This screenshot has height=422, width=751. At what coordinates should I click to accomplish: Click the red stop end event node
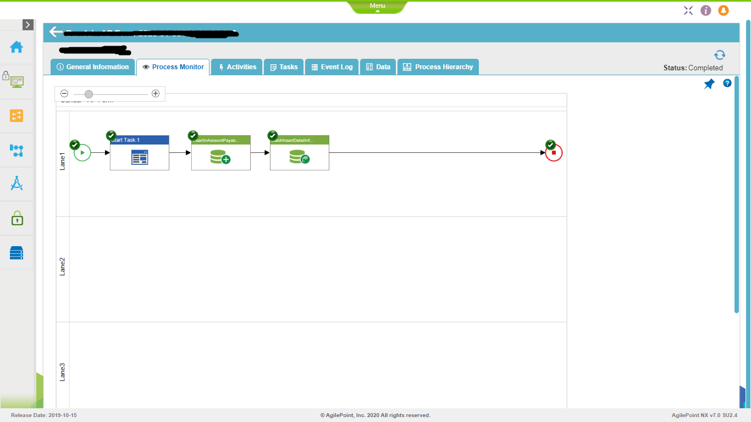tap(554, 153)
